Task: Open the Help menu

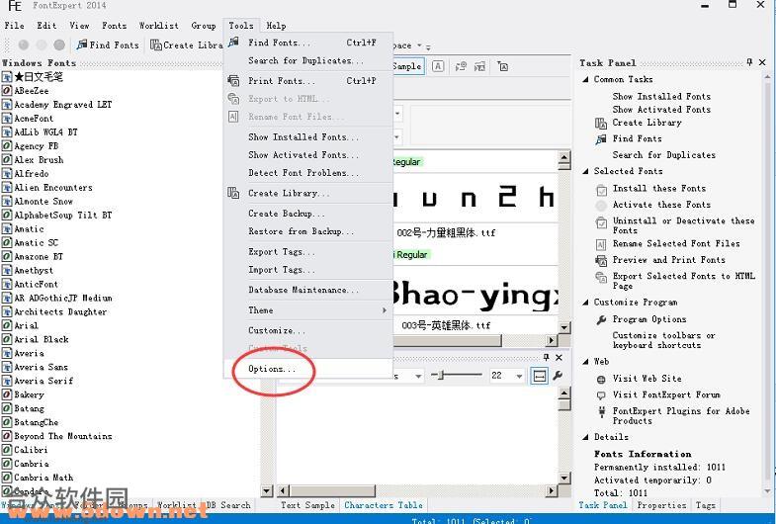Action: [276, 26]
